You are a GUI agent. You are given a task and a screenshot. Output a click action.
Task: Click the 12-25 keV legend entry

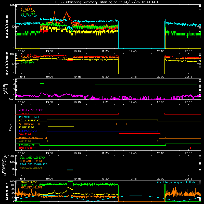tap(28, 11)
